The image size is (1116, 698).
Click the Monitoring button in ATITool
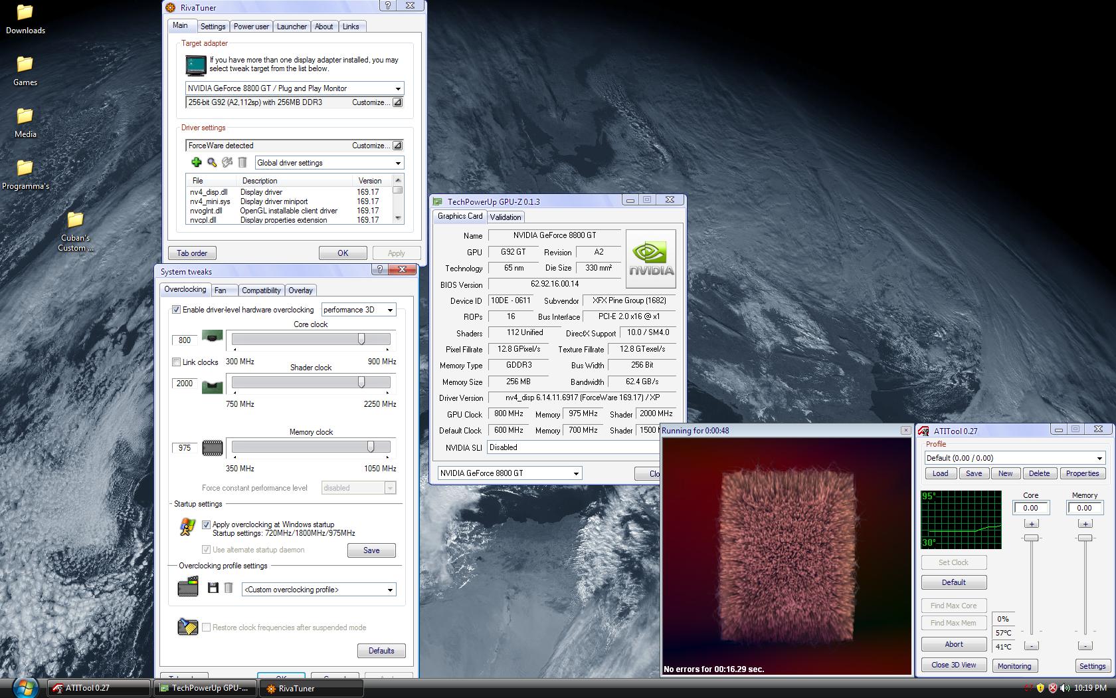1014,666
